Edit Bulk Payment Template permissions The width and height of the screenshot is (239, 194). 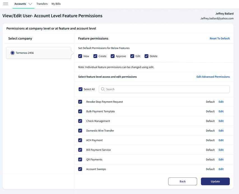coord(221,111)
